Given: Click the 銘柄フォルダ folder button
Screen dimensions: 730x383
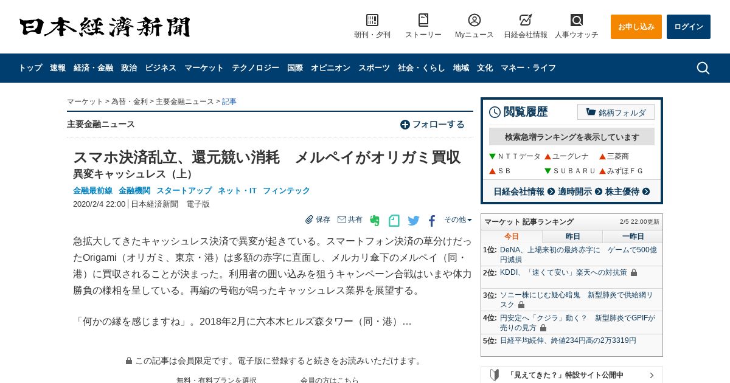Looking at the screenshot, I should [x=616, y=112].
